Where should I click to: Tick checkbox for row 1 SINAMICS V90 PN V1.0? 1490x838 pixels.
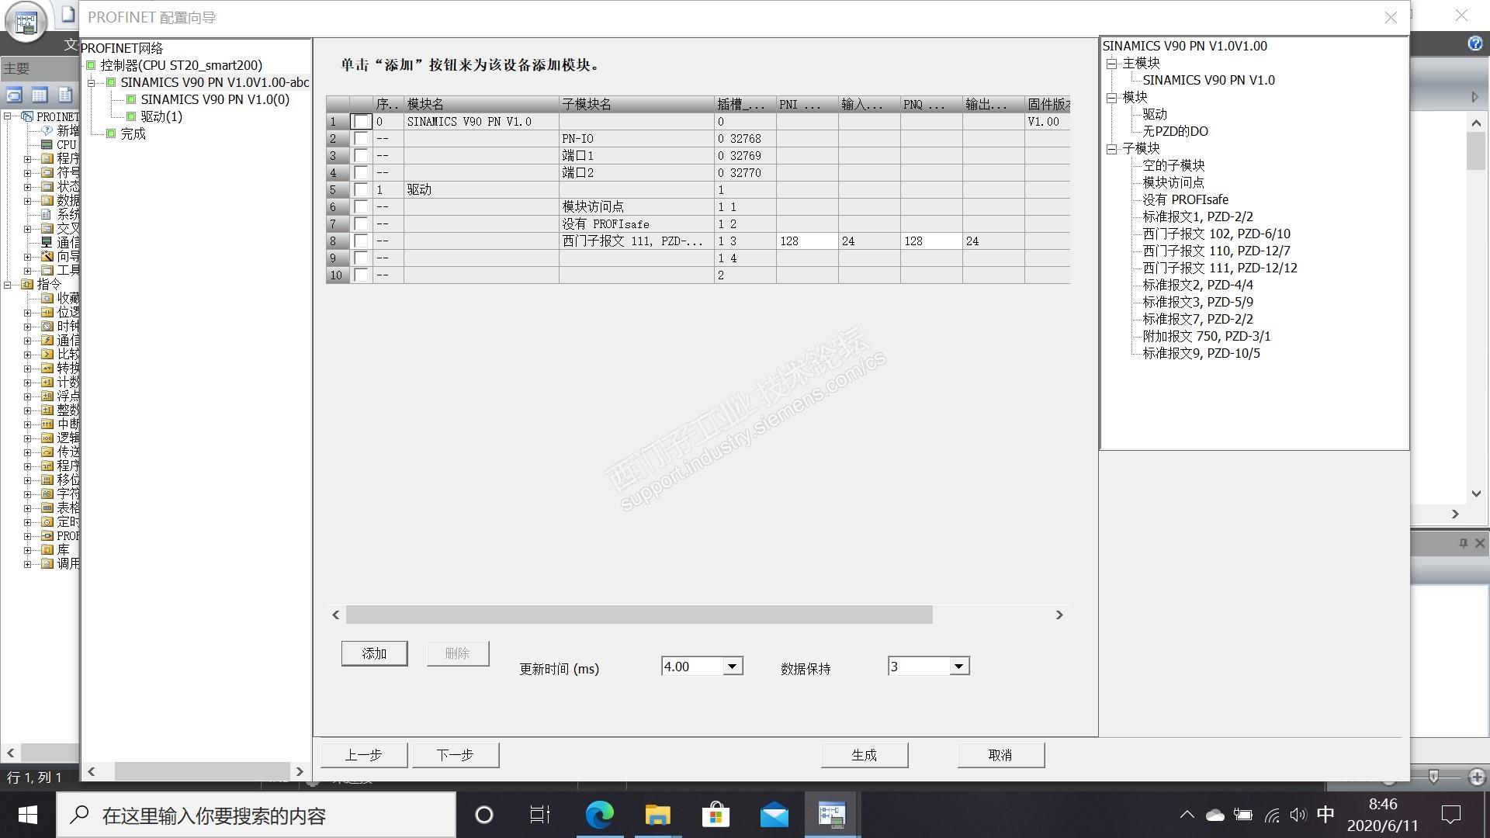coord(361,122)
